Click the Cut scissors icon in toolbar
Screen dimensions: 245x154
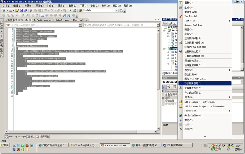pyautogui.click(x=31, y=10)
